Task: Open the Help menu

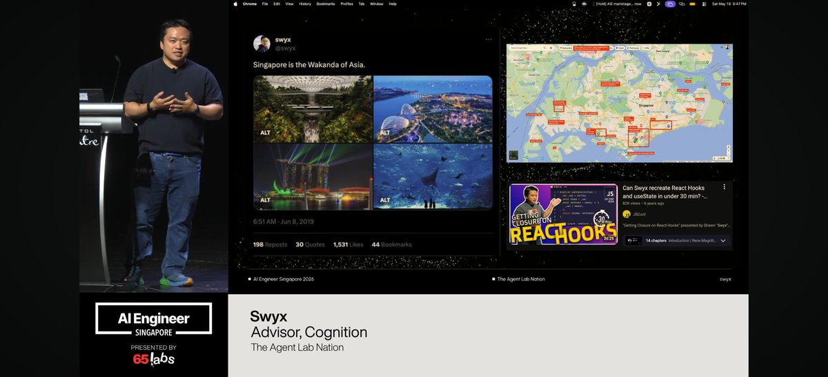Action: pyautogui.click(x=393, y=3)
